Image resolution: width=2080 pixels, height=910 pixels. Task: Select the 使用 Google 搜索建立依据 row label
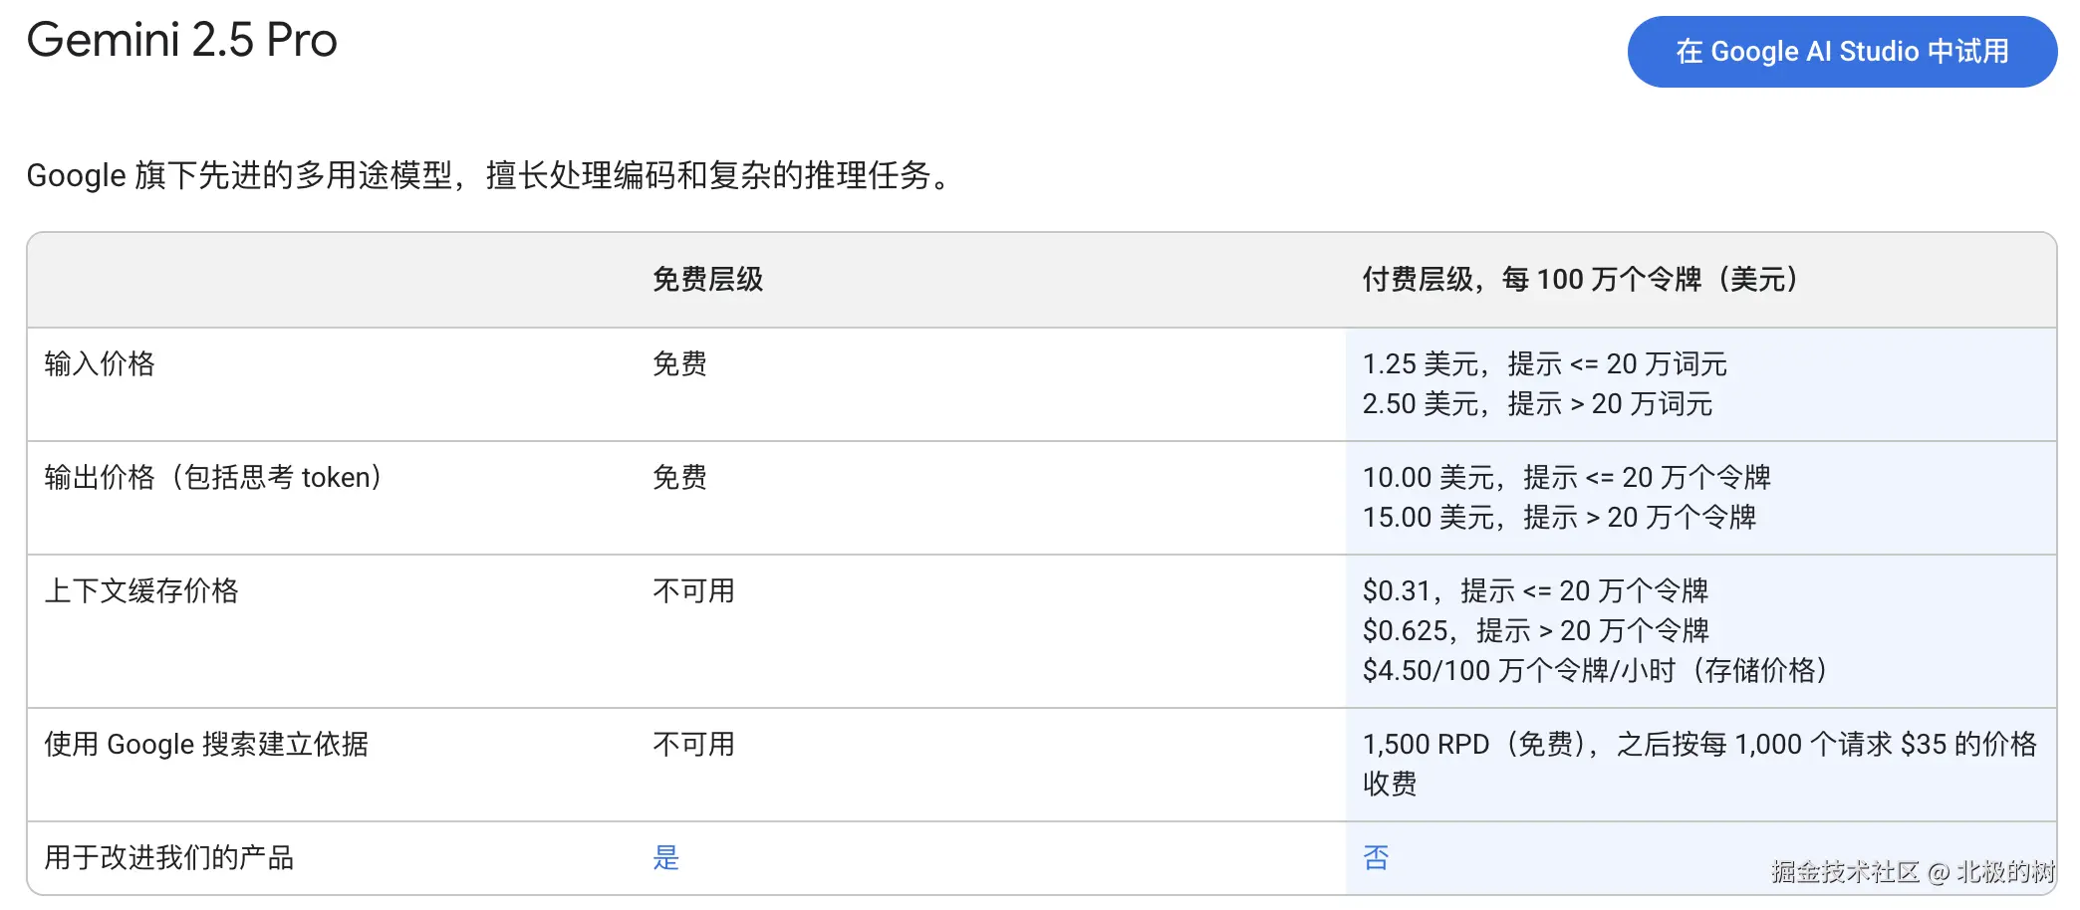pos(206,745)
